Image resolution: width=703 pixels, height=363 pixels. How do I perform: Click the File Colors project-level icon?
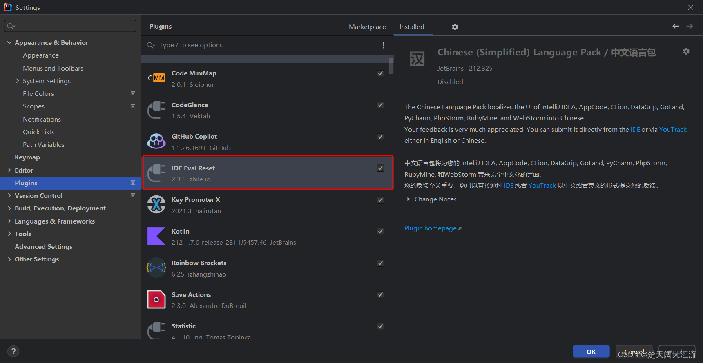click(x=133, y=93)
